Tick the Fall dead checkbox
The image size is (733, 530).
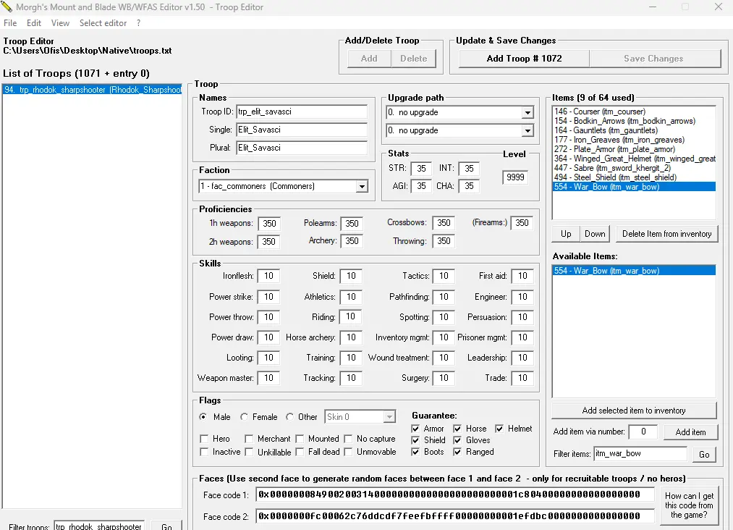[300, 452]
